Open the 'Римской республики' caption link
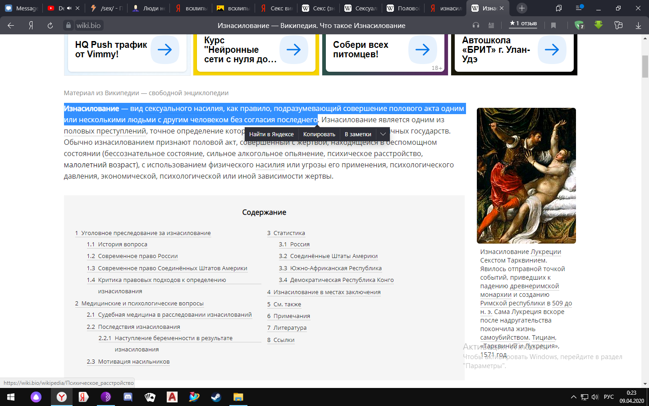This screenshot has width=649, height=406. (512, 303)
